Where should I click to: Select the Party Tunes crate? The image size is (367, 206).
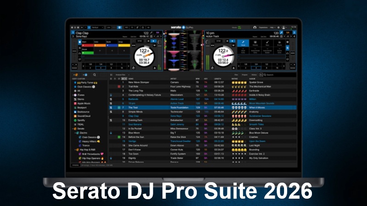tap(87, 82)
